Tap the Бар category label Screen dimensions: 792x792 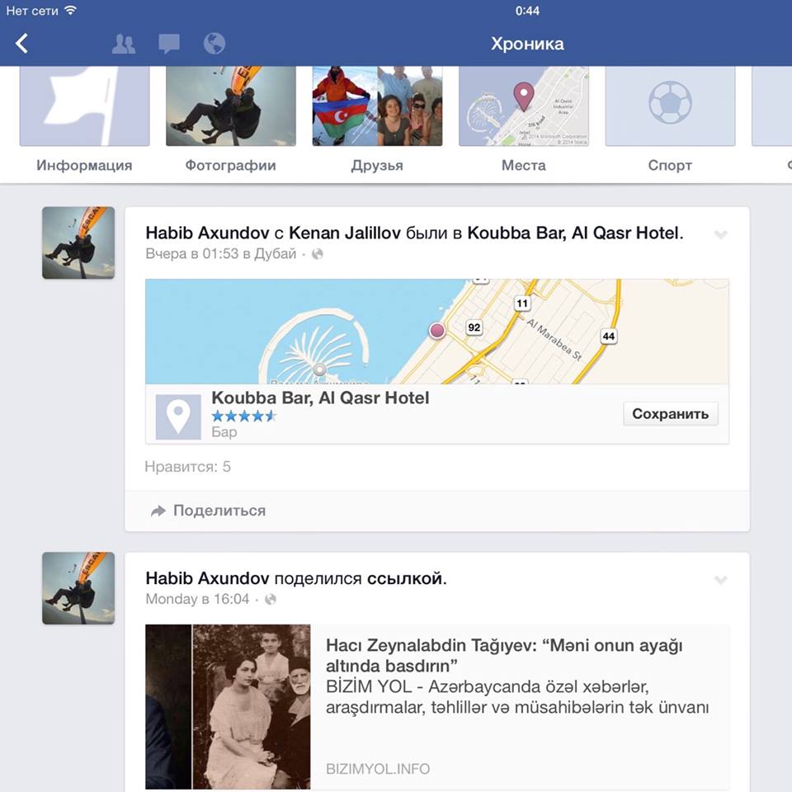point(224,431)
